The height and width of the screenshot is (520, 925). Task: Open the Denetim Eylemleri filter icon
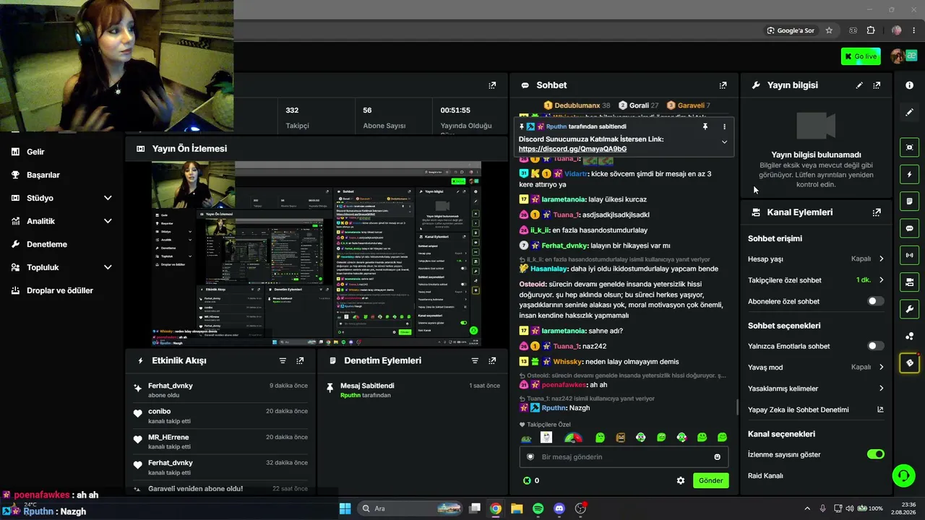point(475,360)
